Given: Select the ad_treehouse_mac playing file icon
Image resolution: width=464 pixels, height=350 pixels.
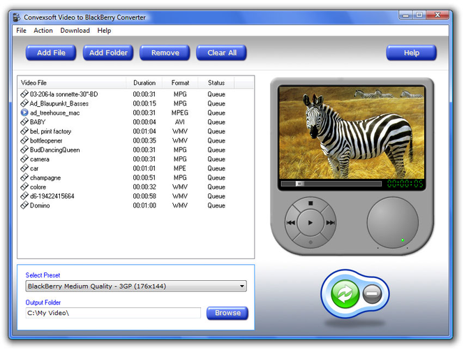Looking at the screenshot, I should click(x=24, y=112).
